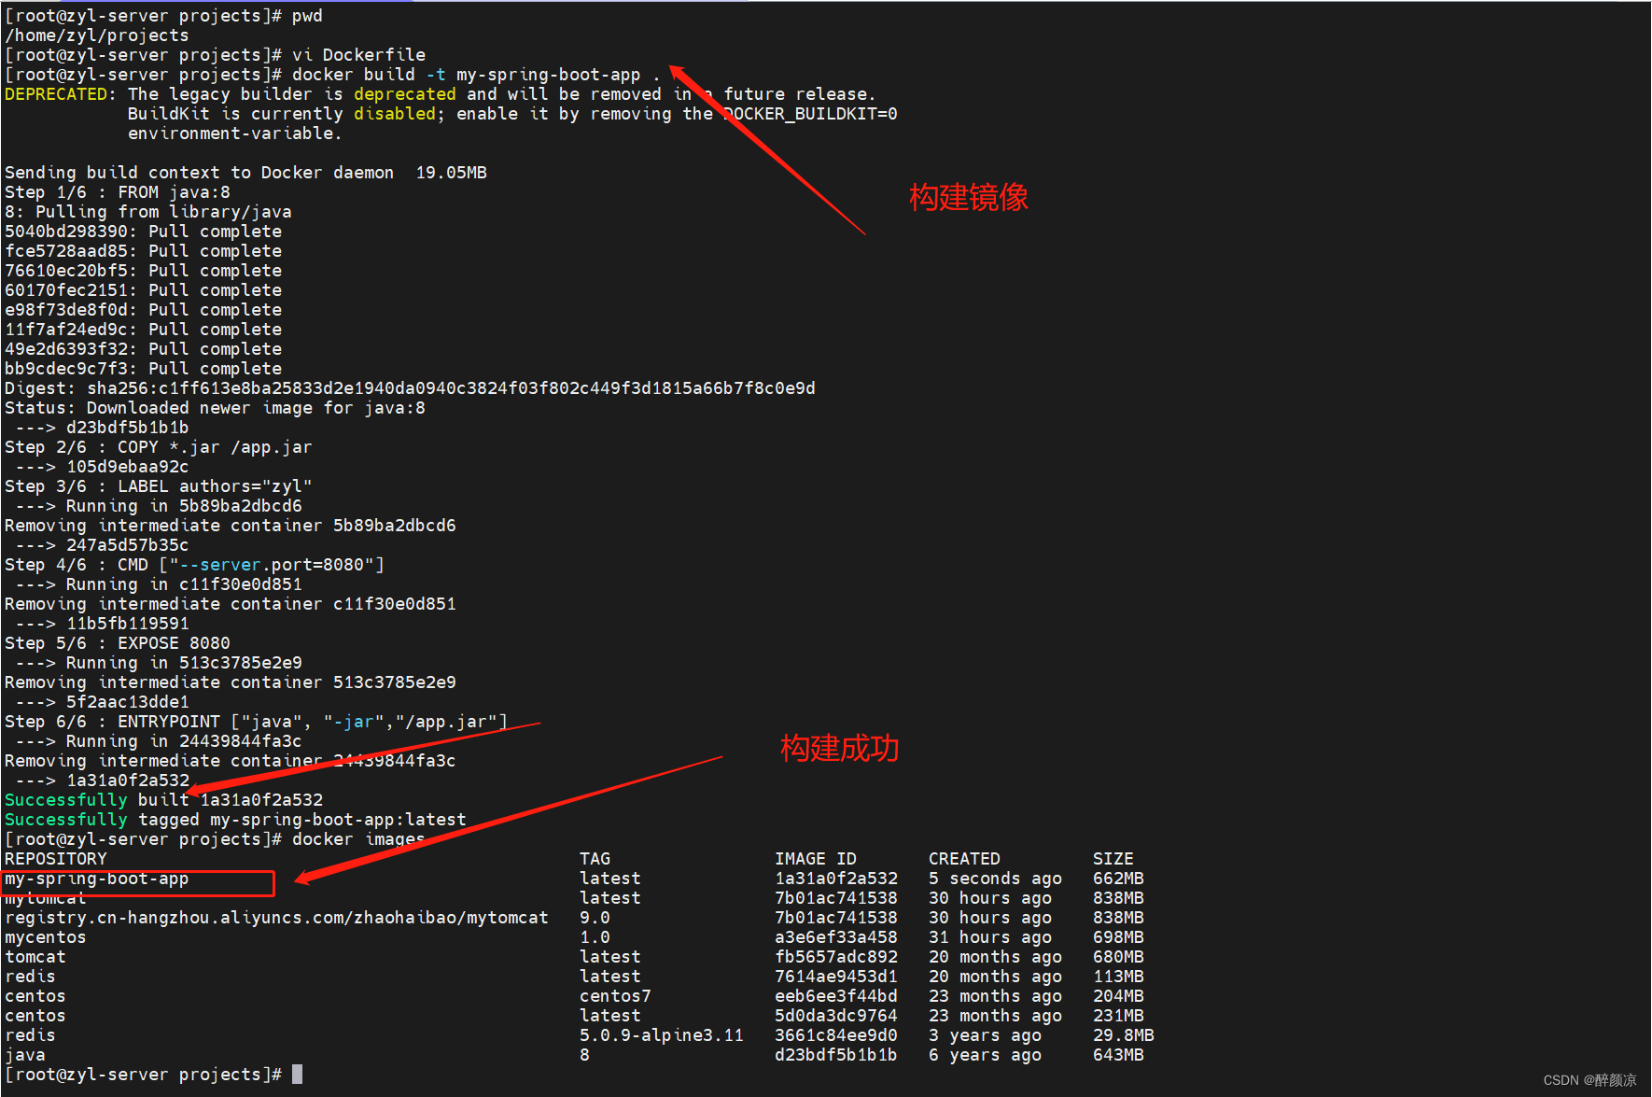Click image ID 'fb5657adc892'
Viewport: 1652px width, 1097px height.
click(x=836, y=957)
